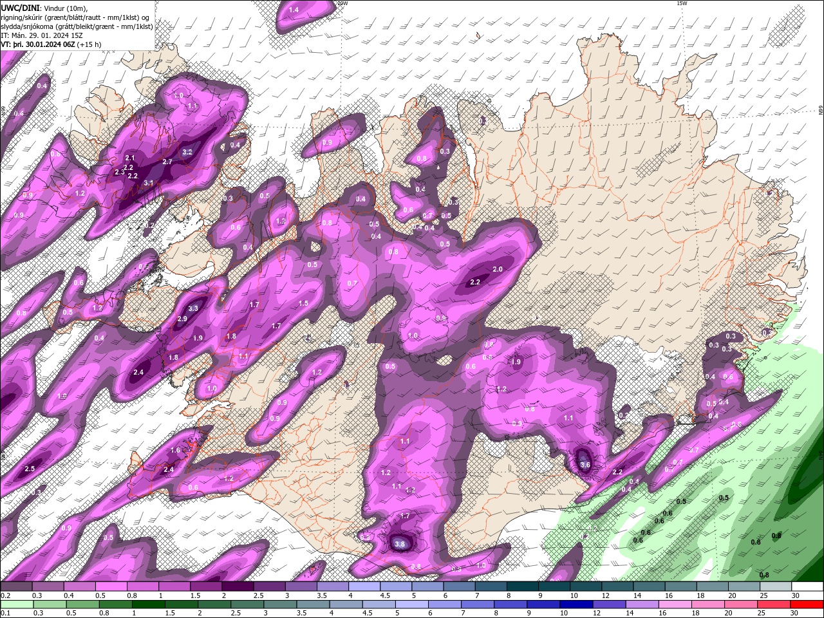Click the UWC/DINI title text
The height and width of the screenshot is (618, 824).
point(20,7)
